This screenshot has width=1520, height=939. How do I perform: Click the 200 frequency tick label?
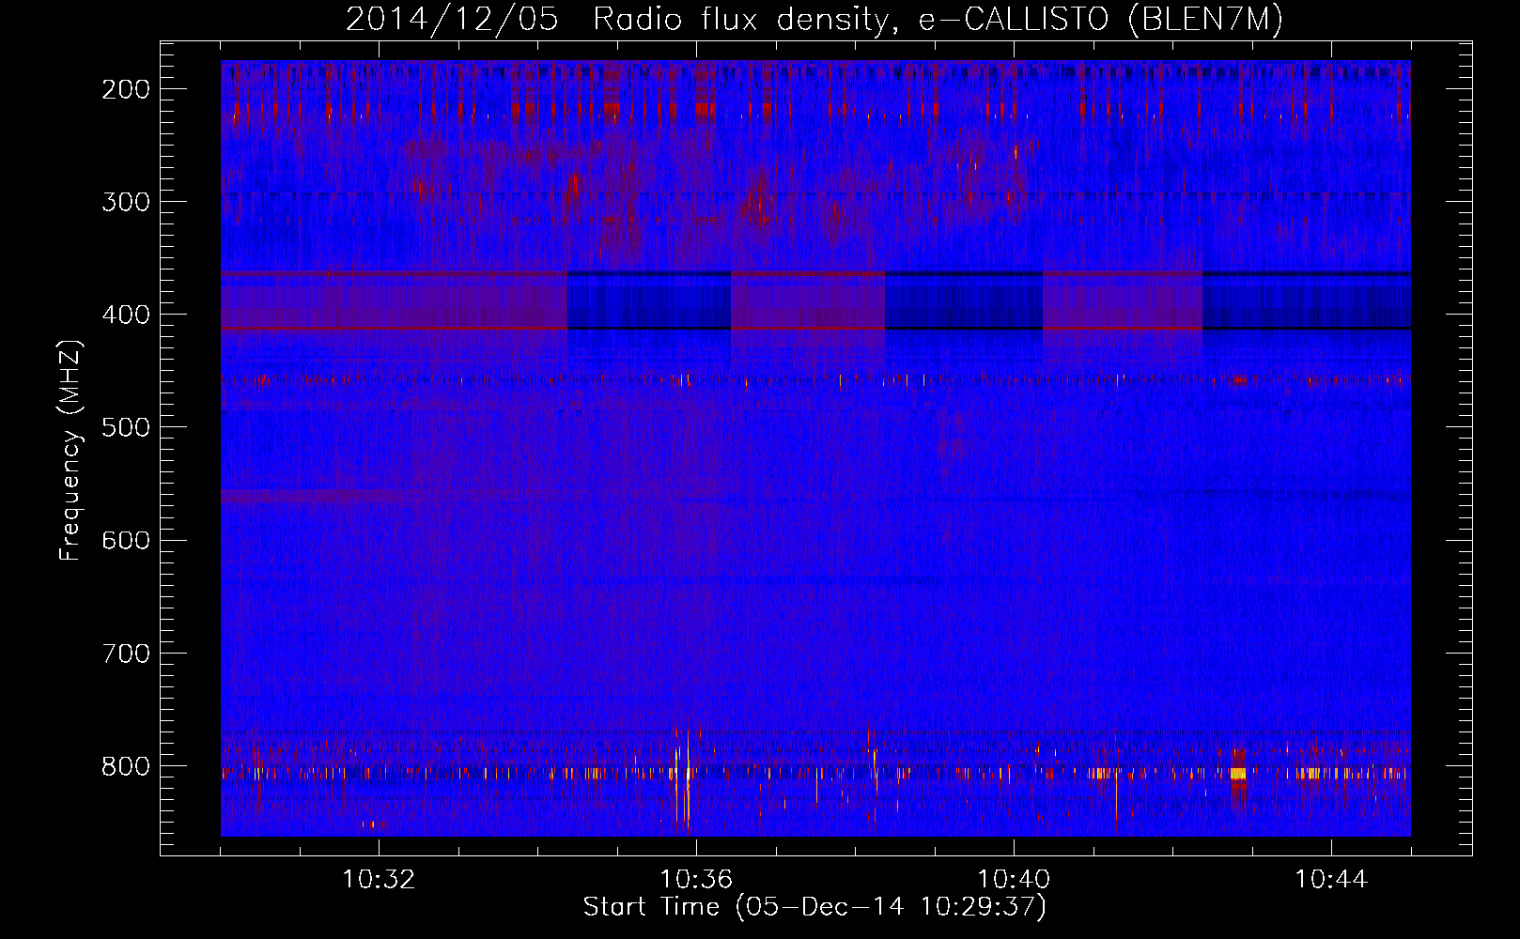(125, 89)
